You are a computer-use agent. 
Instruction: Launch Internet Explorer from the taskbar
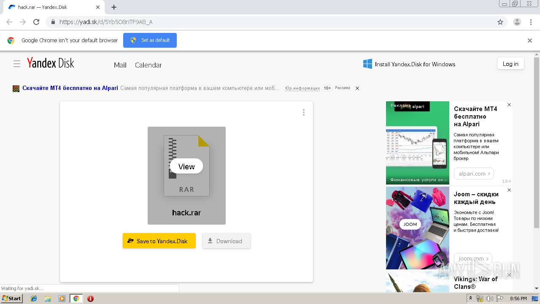pos(34,299)
